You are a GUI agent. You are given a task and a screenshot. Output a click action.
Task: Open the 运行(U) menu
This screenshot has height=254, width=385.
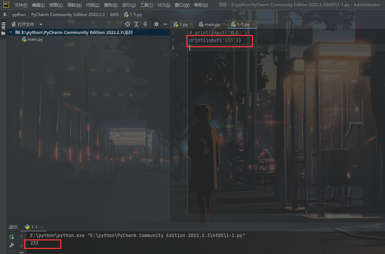click(129, 5)
